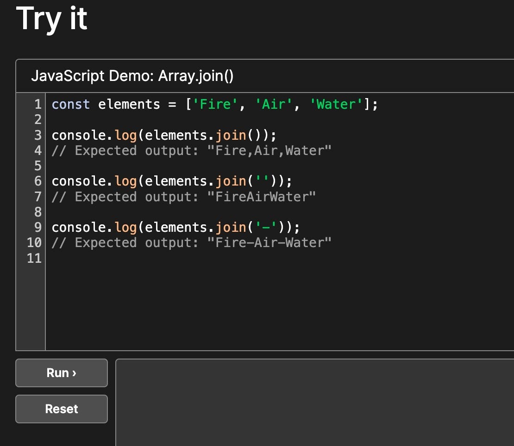Click the 'Fire' string literal
The height and width of the screenshot is (446, 514).
coord(214,104)
